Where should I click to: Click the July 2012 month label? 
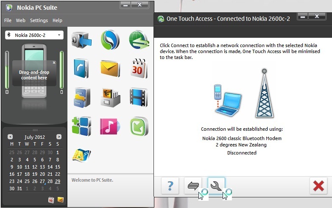click(x=34, y=137)
